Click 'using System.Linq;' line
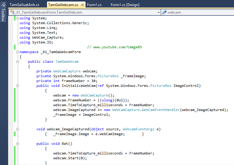Image resolution: width=234 pixels, height=165 pixels. click(38, 28)
